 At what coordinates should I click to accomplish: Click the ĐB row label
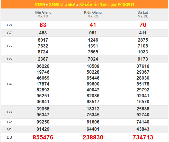10,137
